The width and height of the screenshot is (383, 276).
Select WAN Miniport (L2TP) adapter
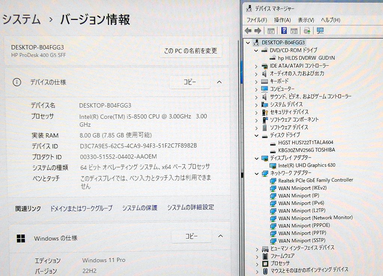coord(302,211)
